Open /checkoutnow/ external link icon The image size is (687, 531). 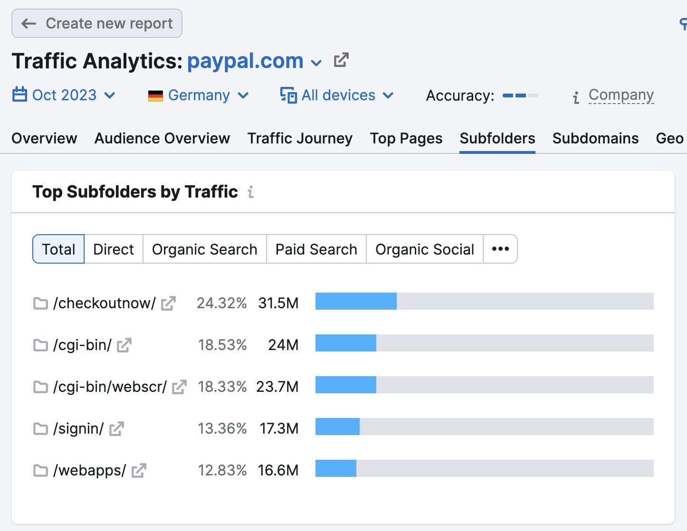[x=169, y=303]
